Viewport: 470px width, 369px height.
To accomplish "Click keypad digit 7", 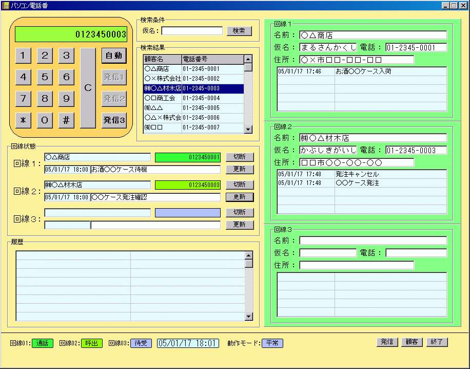I will pyautogui.click(x=23, y=99).
